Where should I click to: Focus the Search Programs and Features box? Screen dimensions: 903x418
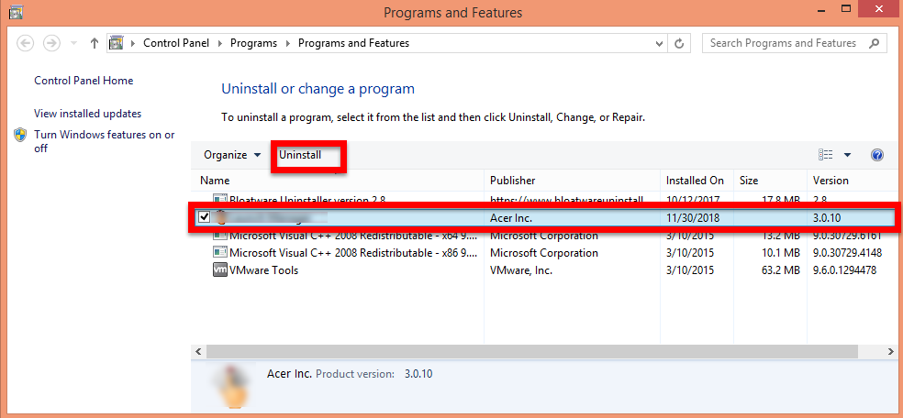(785, 43)
